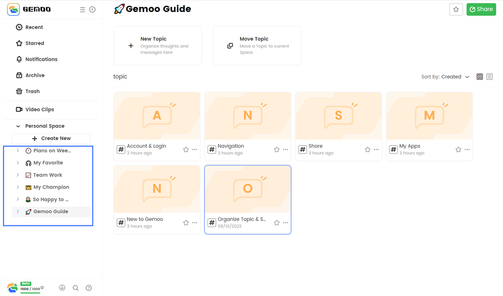
Task: Click the 100G storage usage bar
Action: [x=30, y=289]
